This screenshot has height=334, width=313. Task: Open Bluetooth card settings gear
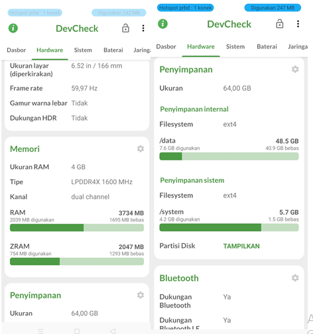click(x=295, y=278)
